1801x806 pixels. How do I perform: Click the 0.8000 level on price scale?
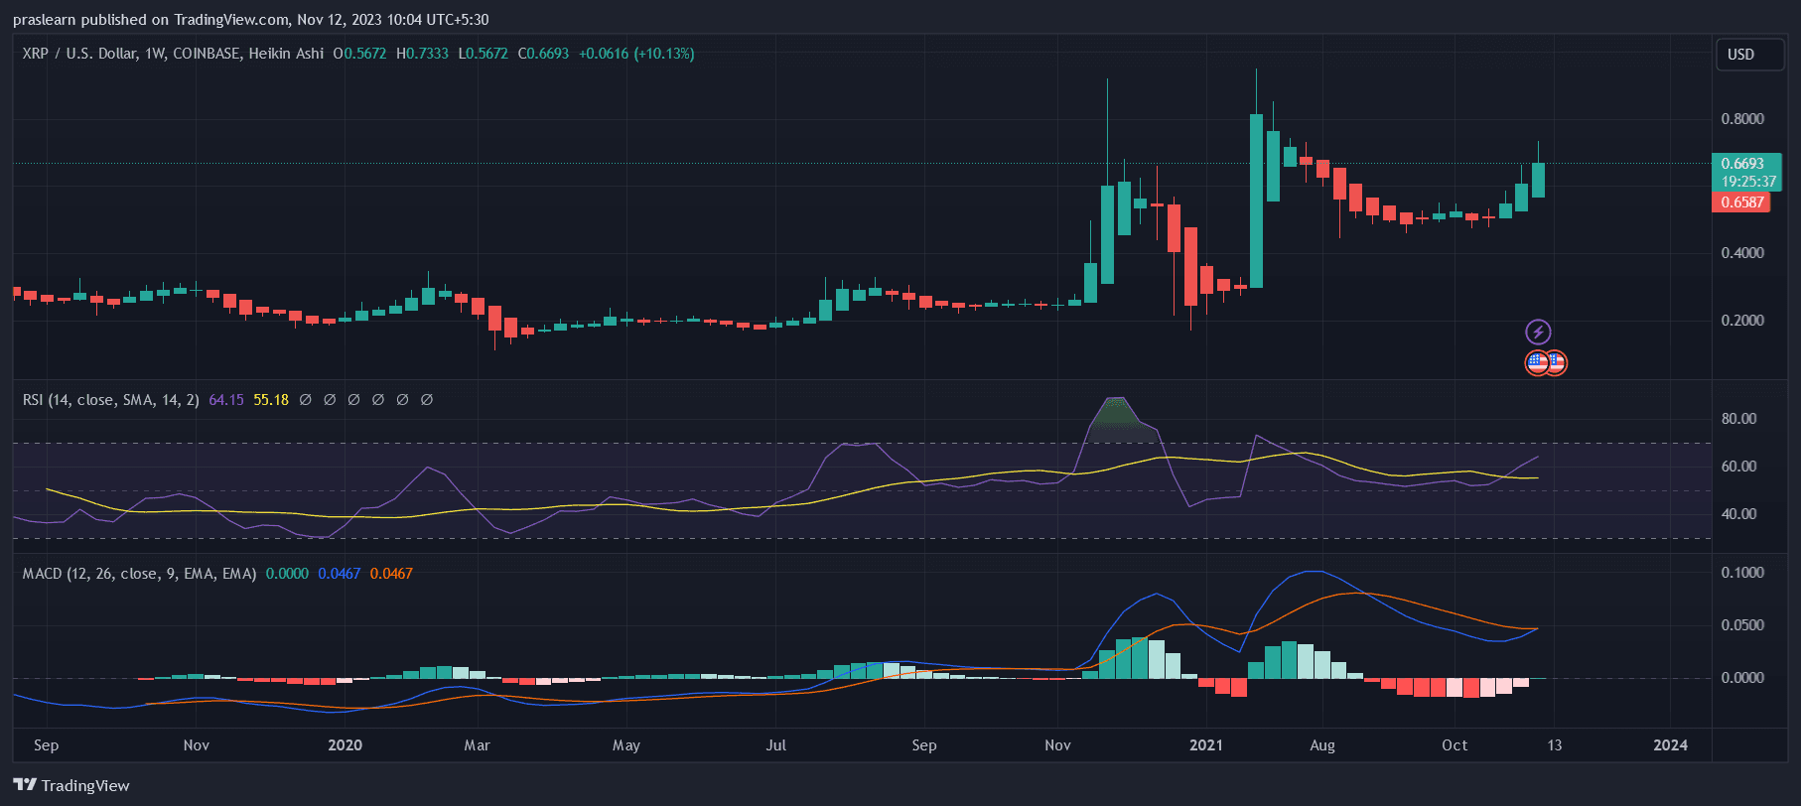[1742, 119]
